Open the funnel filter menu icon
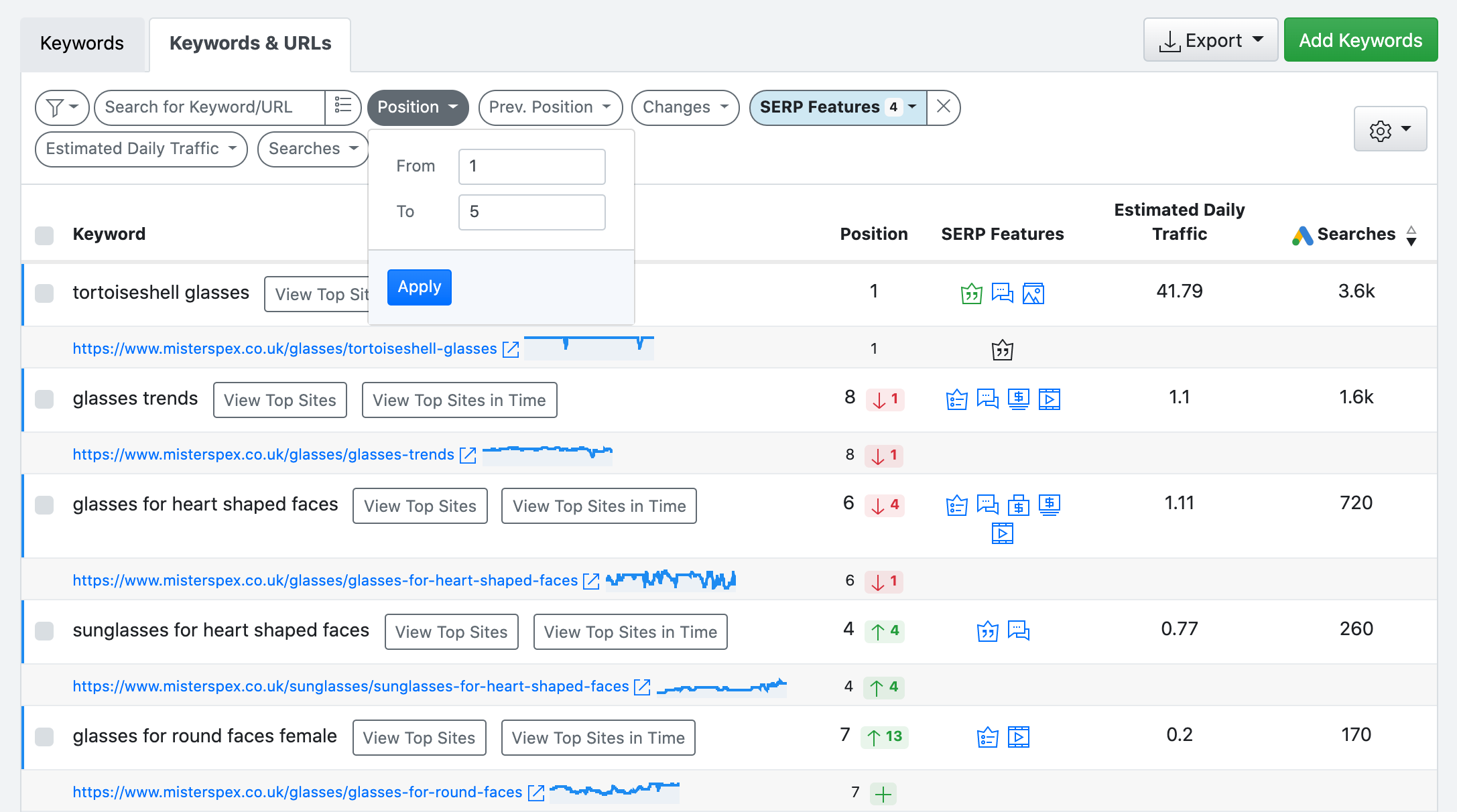This screenshot has width=1457, height=812. pyautogui.click(x=62, y=107)
